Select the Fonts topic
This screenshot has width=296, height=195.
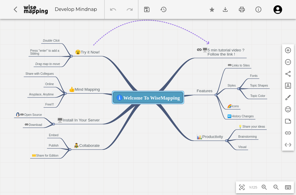click(x=254, y=76)
